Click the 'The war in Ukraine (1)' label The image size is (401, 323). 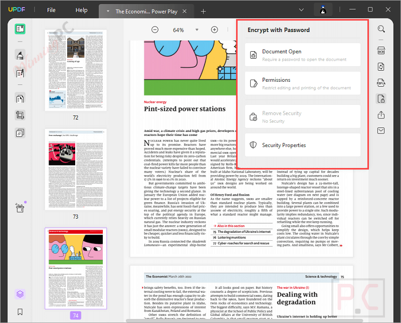[x=293, y=287]
